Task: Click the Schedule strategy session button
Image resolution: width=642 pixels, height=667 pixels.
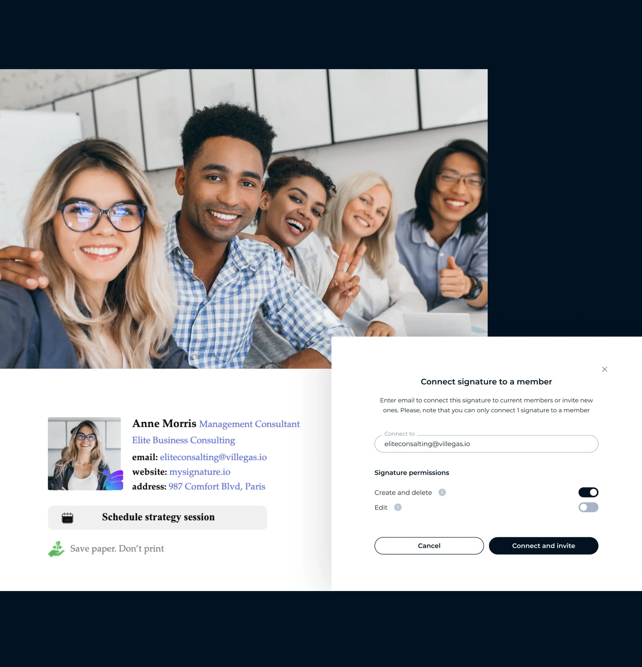Action: [x=158, y=517]
